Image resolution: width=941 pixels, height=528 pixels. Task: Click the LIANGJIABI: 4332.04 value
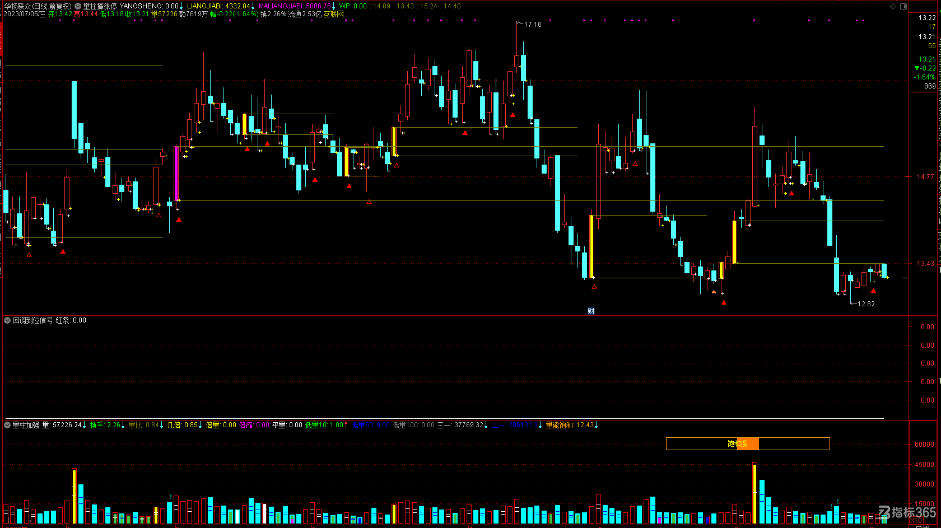(218, 6)
